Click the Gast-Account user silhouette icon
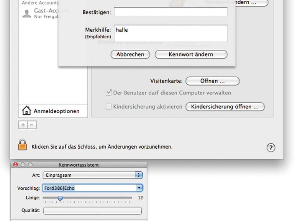The width and height of the screenshot is (295, 221). 27,14
